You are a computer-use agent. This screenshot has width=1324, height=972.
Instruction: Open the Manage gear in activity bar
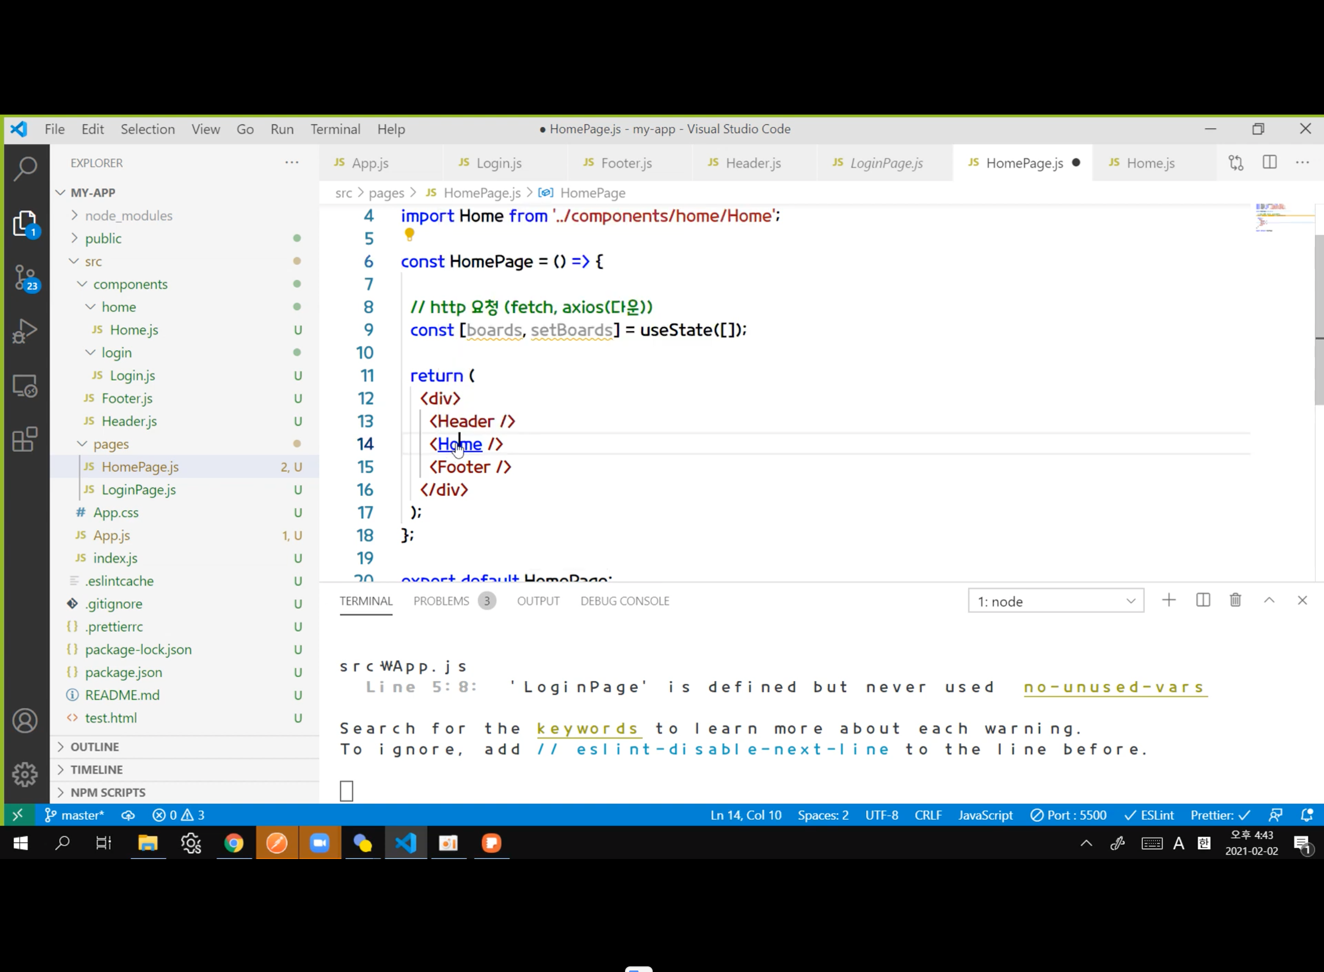pyautogui.click(x=25, y=774)
